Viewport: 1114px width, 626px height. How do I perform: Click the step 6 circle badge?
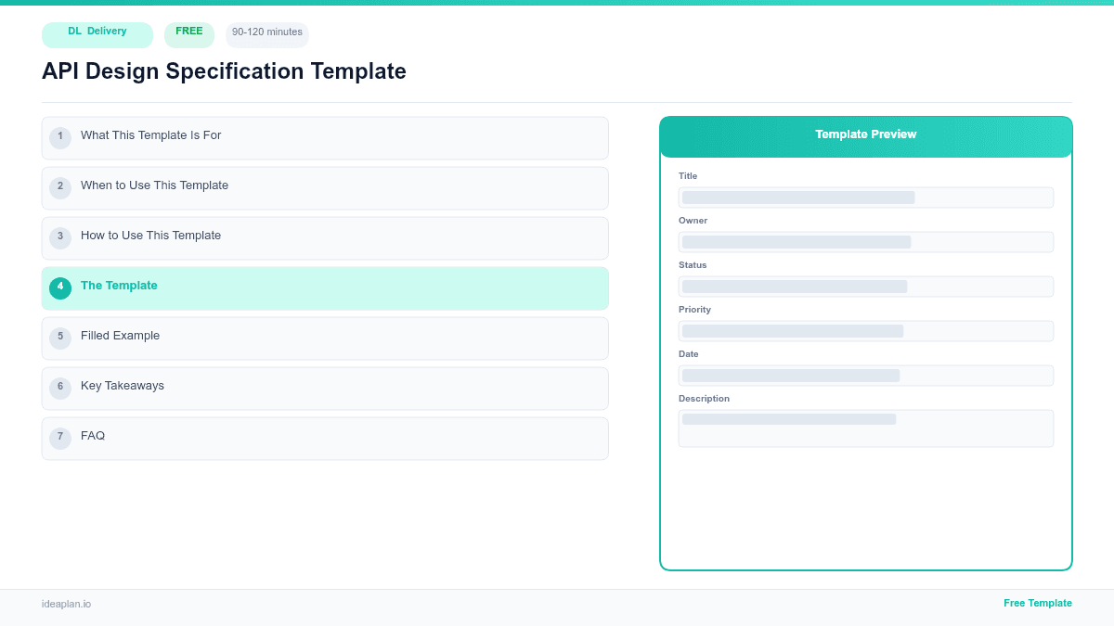pos(60,388)
